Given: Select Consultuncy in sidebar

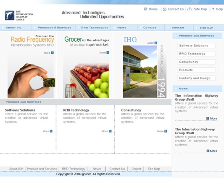Looking at the screenshot, I should (196, 62).
